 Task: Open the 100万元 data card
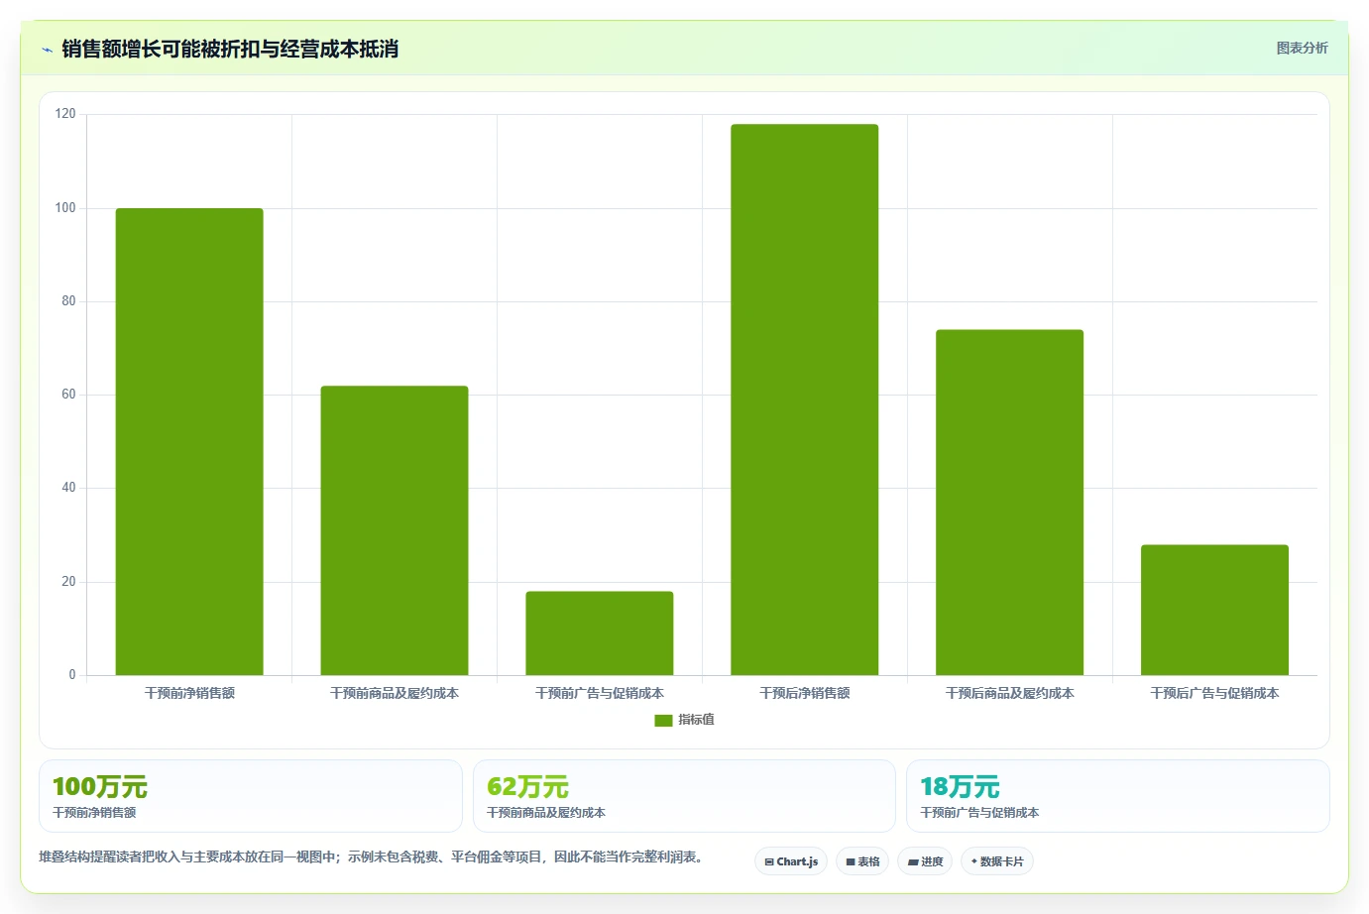coord(251,796)
